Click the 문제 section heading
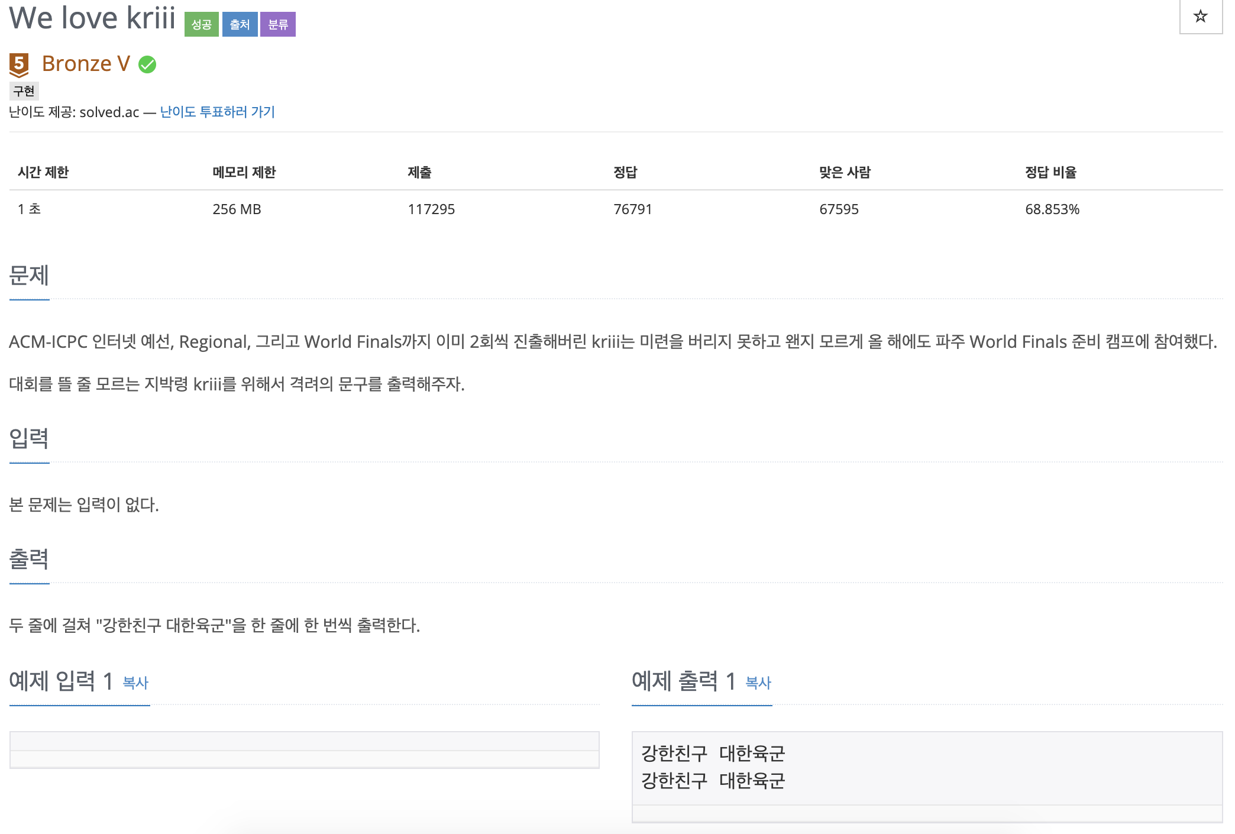 29,275
